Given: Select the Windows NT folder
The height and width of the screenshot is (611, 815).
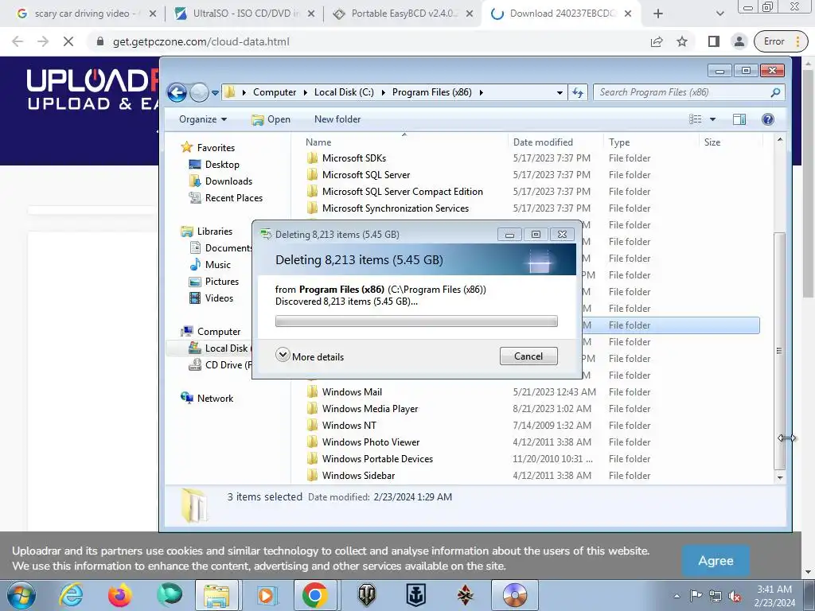Looking at the screenshot, I should [x=349, y=425].
